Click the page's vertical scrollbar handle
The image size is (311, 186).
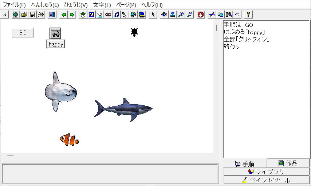tap(216, 28)
